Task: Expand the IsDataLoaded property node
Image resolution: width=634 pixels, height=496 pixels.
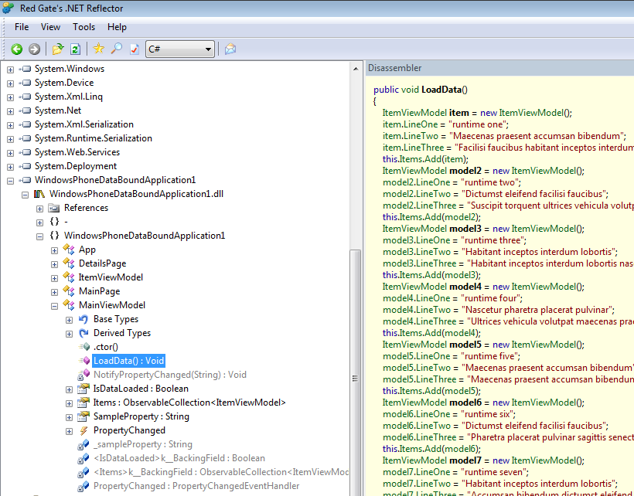Action: (69, 389)
